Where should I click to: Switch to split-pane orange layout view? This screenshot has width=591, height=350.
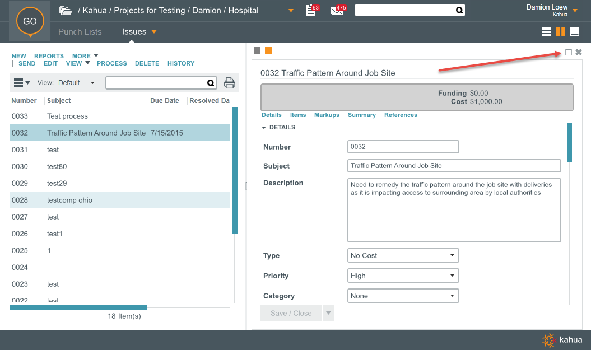tap(560, 32)
